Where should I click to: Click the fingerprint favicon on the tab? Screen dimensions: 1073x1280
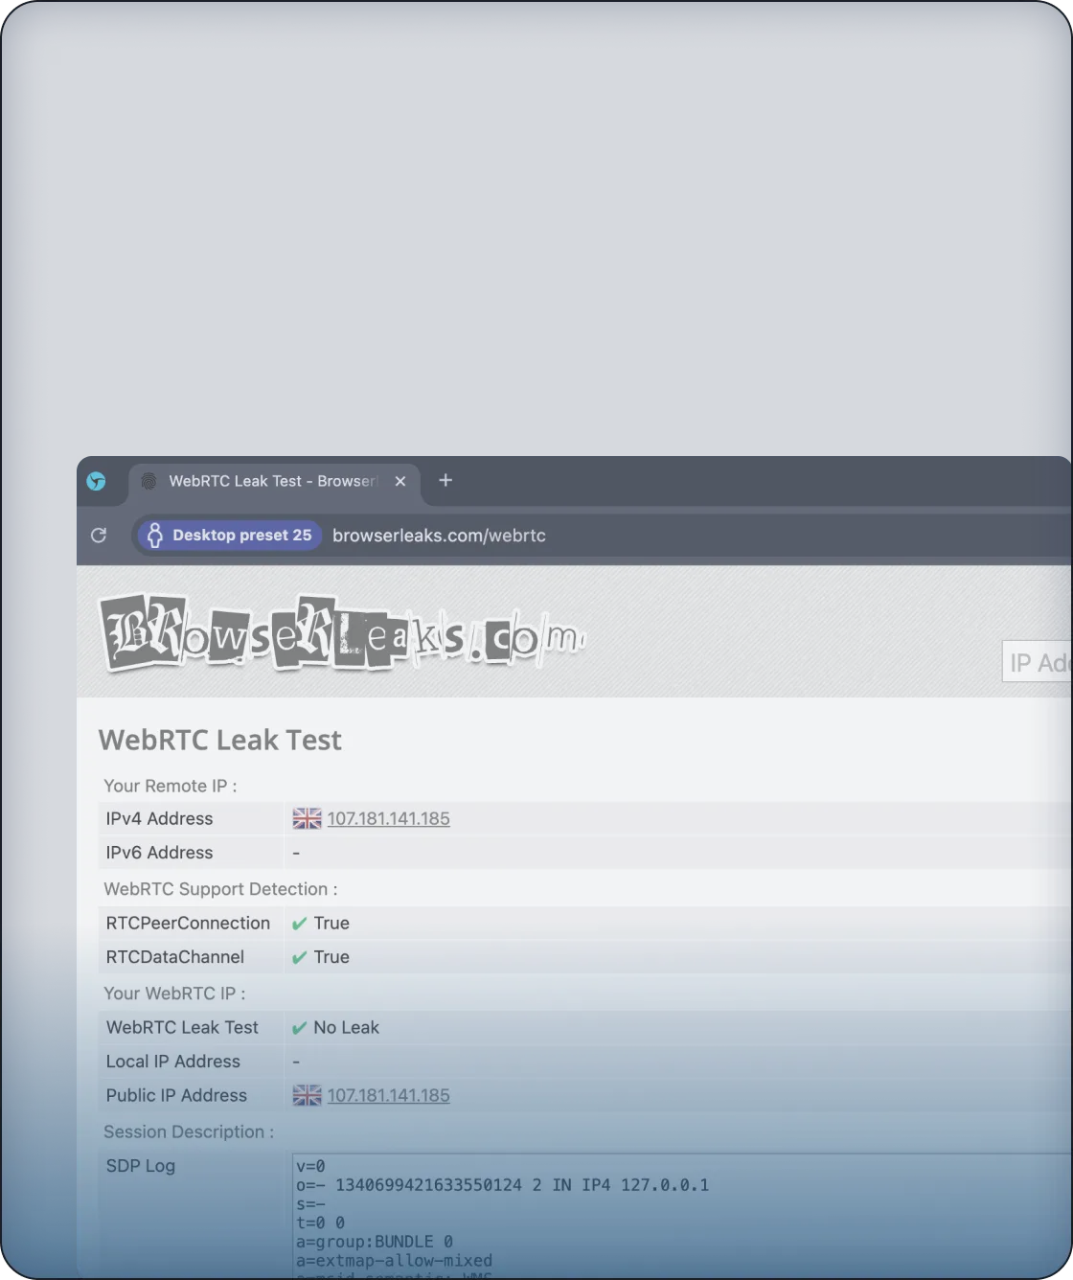click(148, 481)
